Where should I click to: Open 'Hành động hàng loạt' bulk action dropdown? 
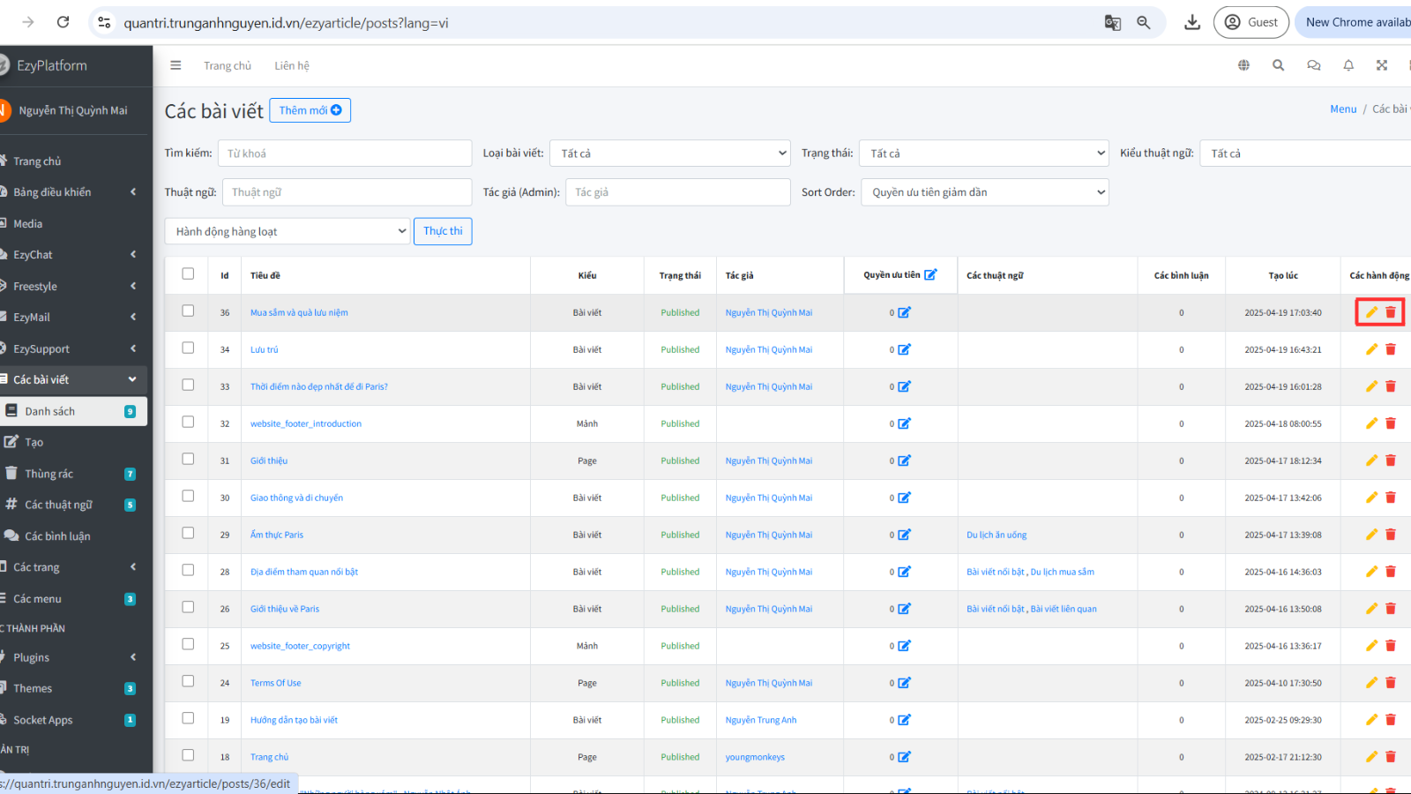coord(287,231)
